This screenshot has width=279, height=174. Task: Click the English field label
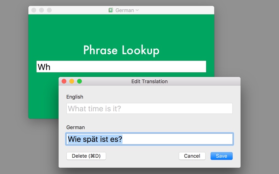click(x=75, y=97)
